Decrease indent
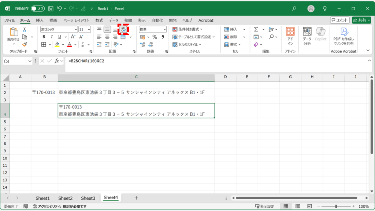The height and width of the screenshot is (211, 375). click(x=99, y=44)
